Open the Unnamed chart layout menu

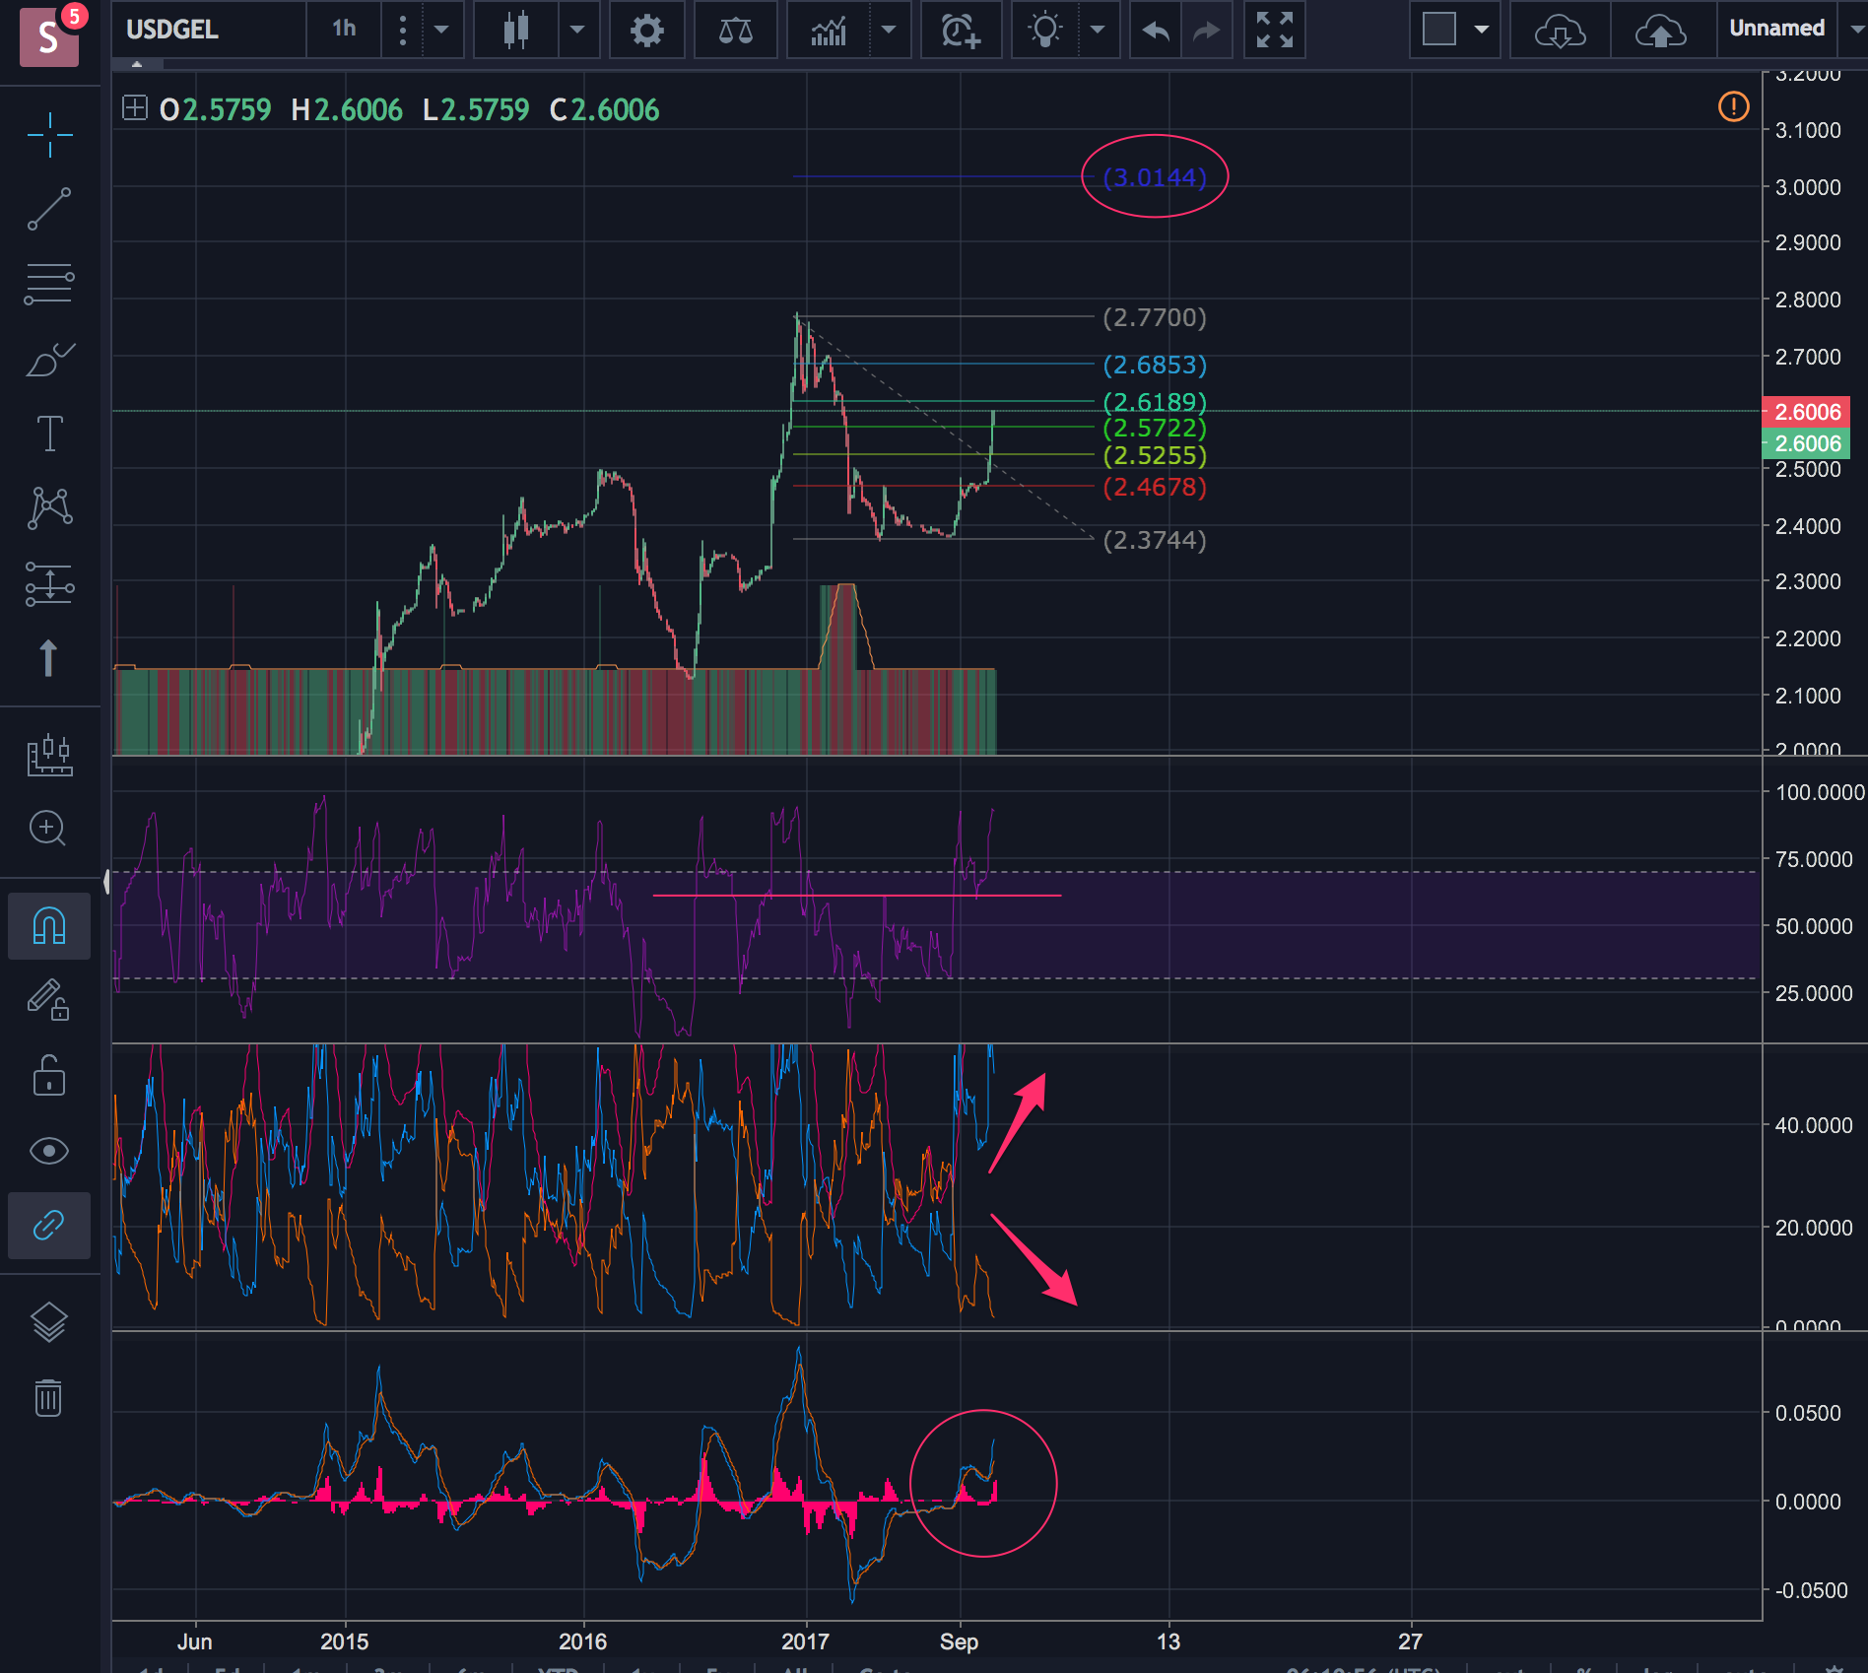coord(1776,29)
